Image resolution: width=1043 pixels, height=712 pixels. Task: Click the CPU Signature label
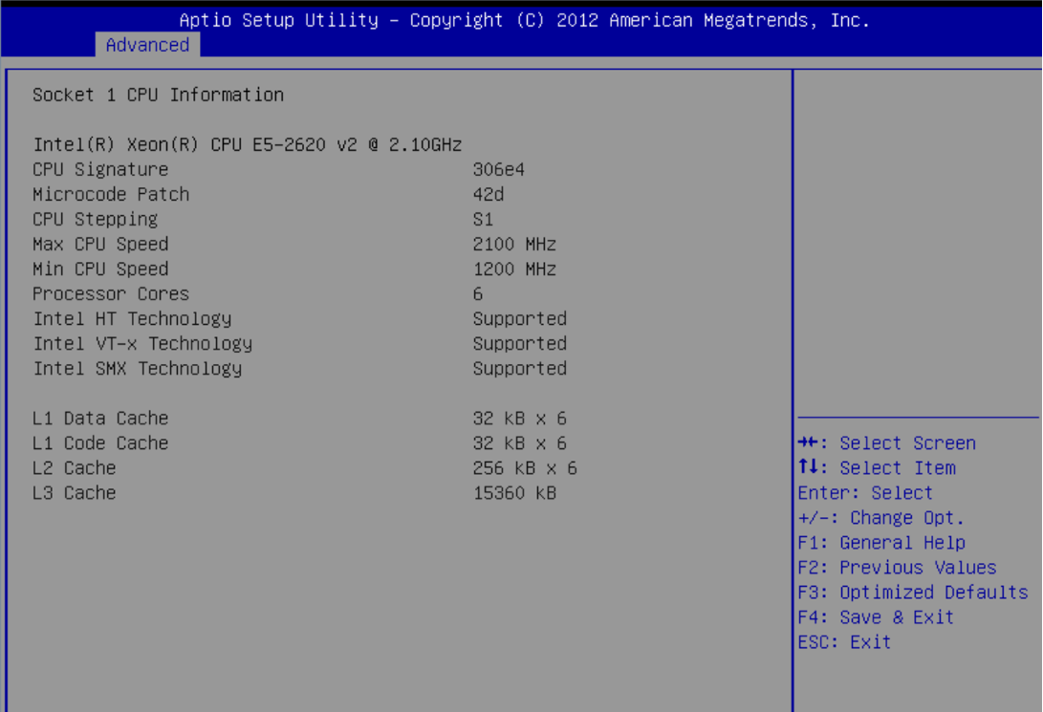click(x=100, y=169)
